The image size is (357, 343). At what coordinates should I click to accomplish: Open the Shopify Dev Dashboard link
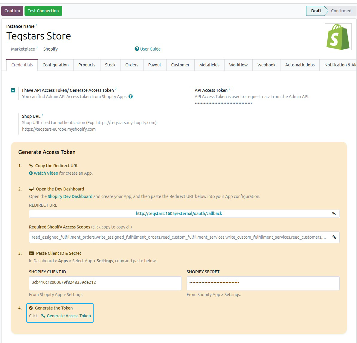coord(70,196)
